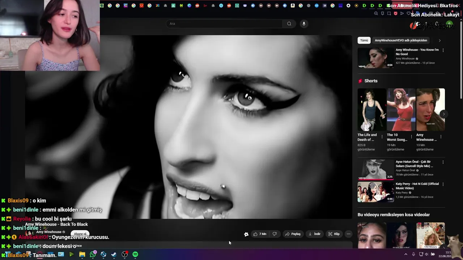This screenshot has width=463, height=260.
Task: Open OBS Studio from the taskbar
Action: [x=125, y=254]
